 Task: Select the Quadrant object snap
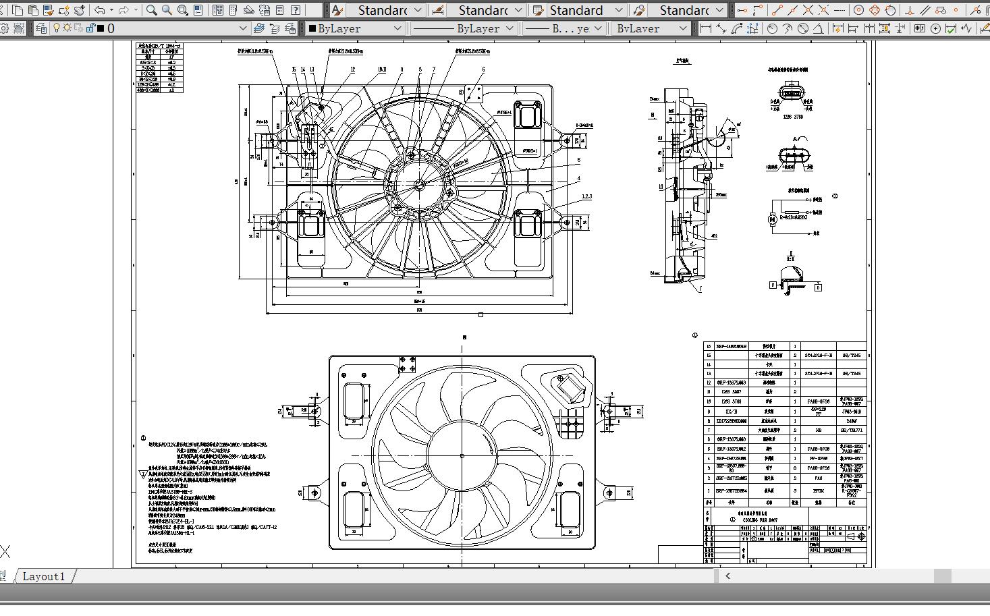click(x=875, y=10)
